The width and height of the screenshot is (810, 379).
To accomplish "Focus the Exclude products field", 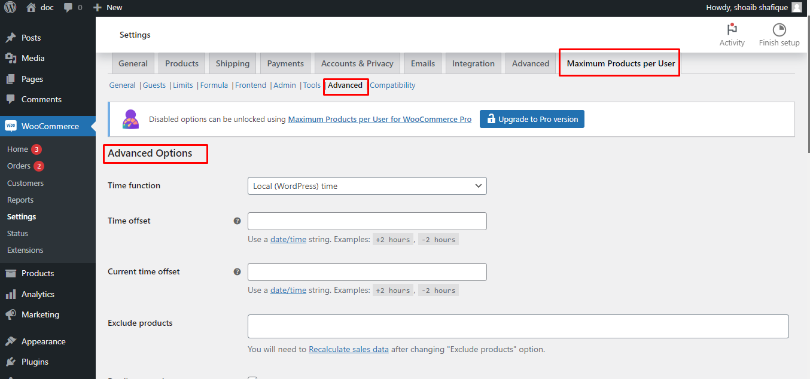I will [518, 326].
